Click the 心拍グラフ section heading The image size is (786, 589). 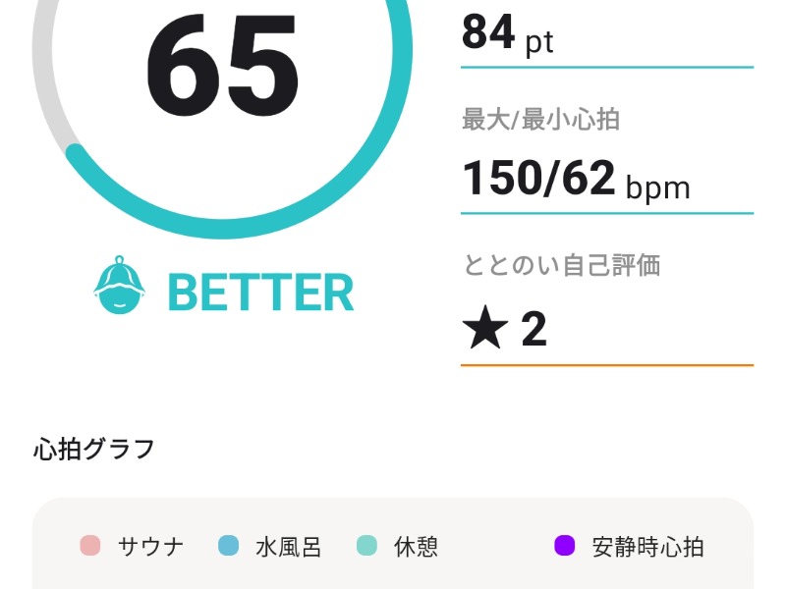pyautogui.click(x=94, y=449)
